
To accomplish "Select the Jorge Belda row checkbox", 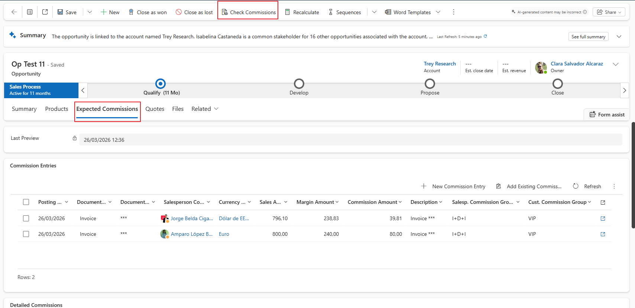I will point(26,218).
